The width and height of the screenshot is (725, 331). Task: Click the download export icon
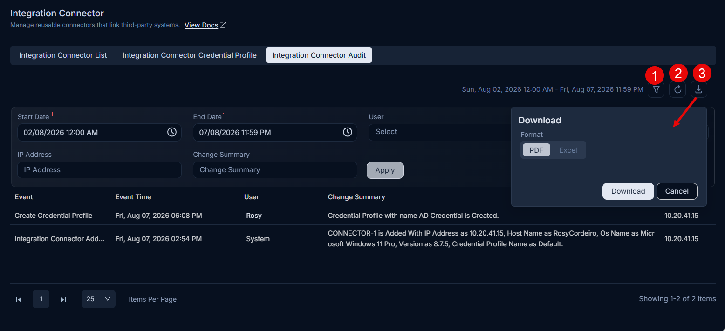699,89
